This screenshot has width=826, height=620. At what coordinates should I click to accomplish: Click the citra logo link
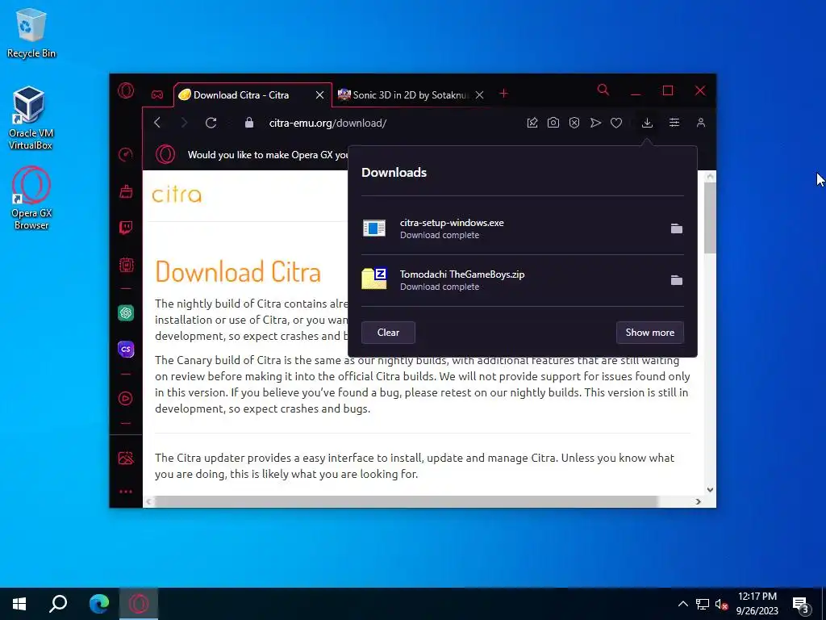click(177, 195)
